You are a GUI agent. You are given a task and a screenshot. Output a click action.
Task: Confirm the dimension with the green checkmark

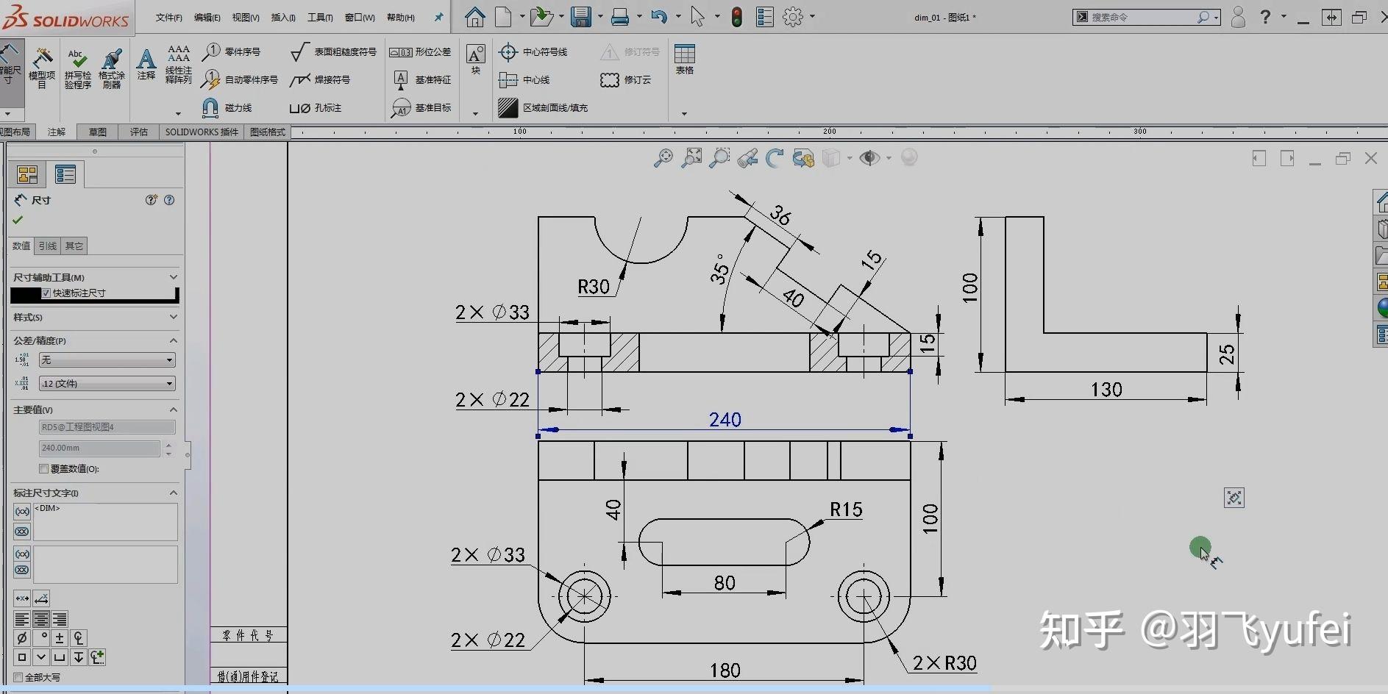(18, 220)
